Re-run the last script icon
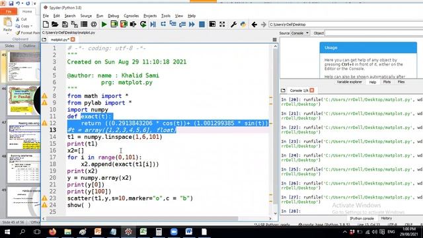This screenshot has height=238, width=423. coord(143,24)
